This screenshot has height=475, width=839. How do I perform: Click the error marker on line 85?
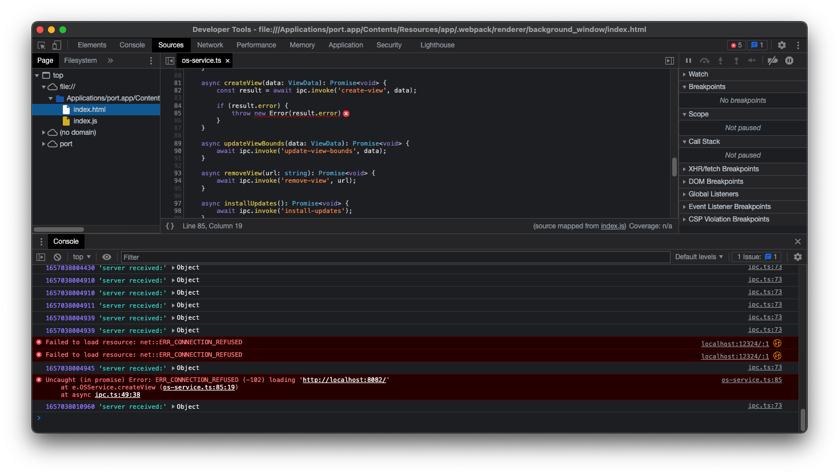346,114
